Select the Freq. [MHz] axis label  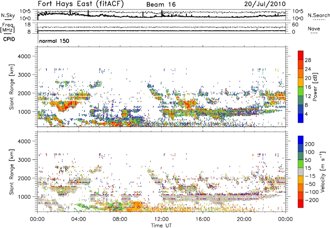coord(7,28)
